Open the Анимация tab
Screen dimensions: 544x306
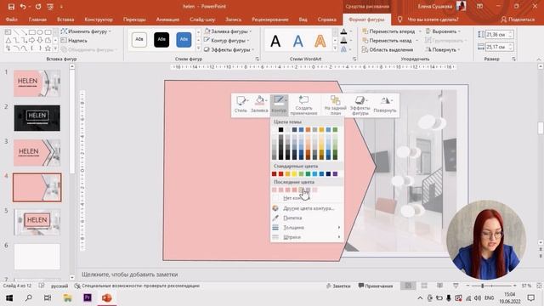[167, 20]
